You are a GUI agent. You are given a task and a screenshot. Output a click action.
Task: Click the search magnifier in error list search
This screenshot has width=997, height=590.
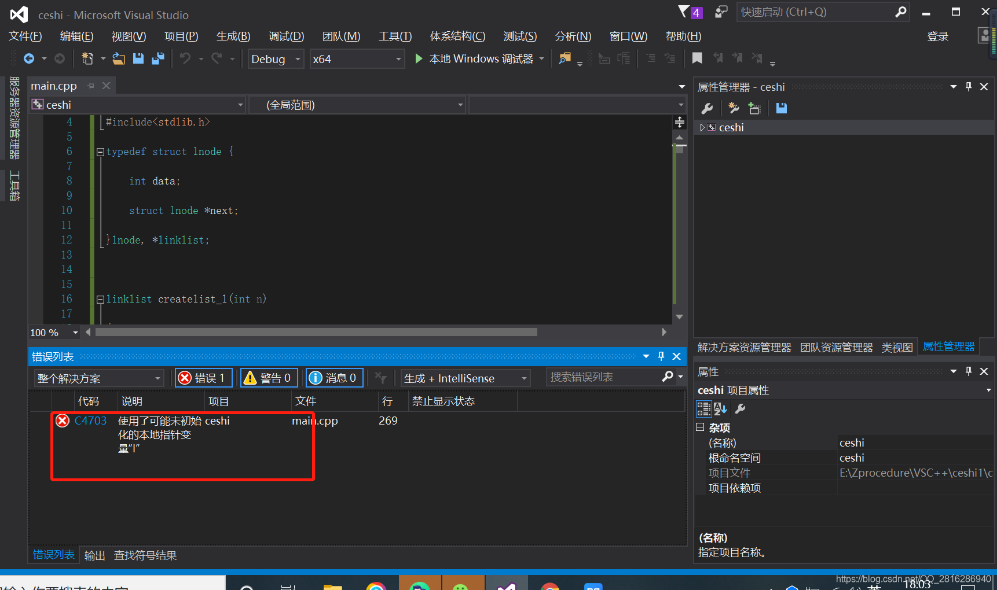tap(668, 377)
